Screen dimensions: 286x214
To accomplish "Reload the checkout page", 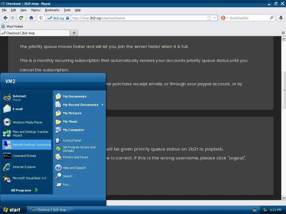I will point(21,18).
